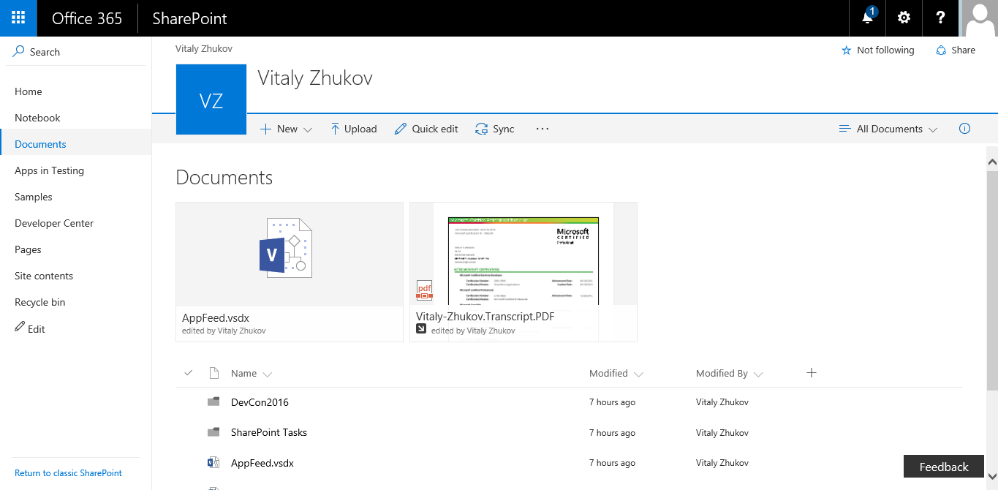Click the Sync arrows icon
This screenshot has width=998, height=490.
[481, 129]
